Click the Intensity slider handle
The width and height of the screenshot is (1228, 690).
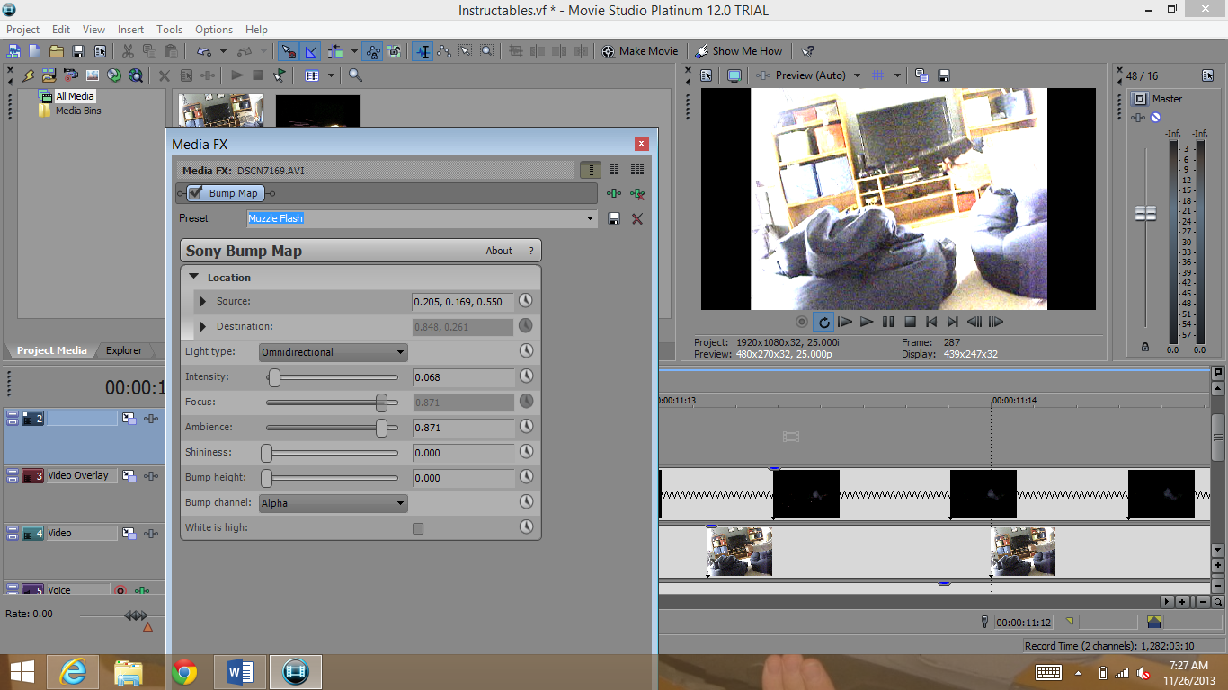coord(274,377)
